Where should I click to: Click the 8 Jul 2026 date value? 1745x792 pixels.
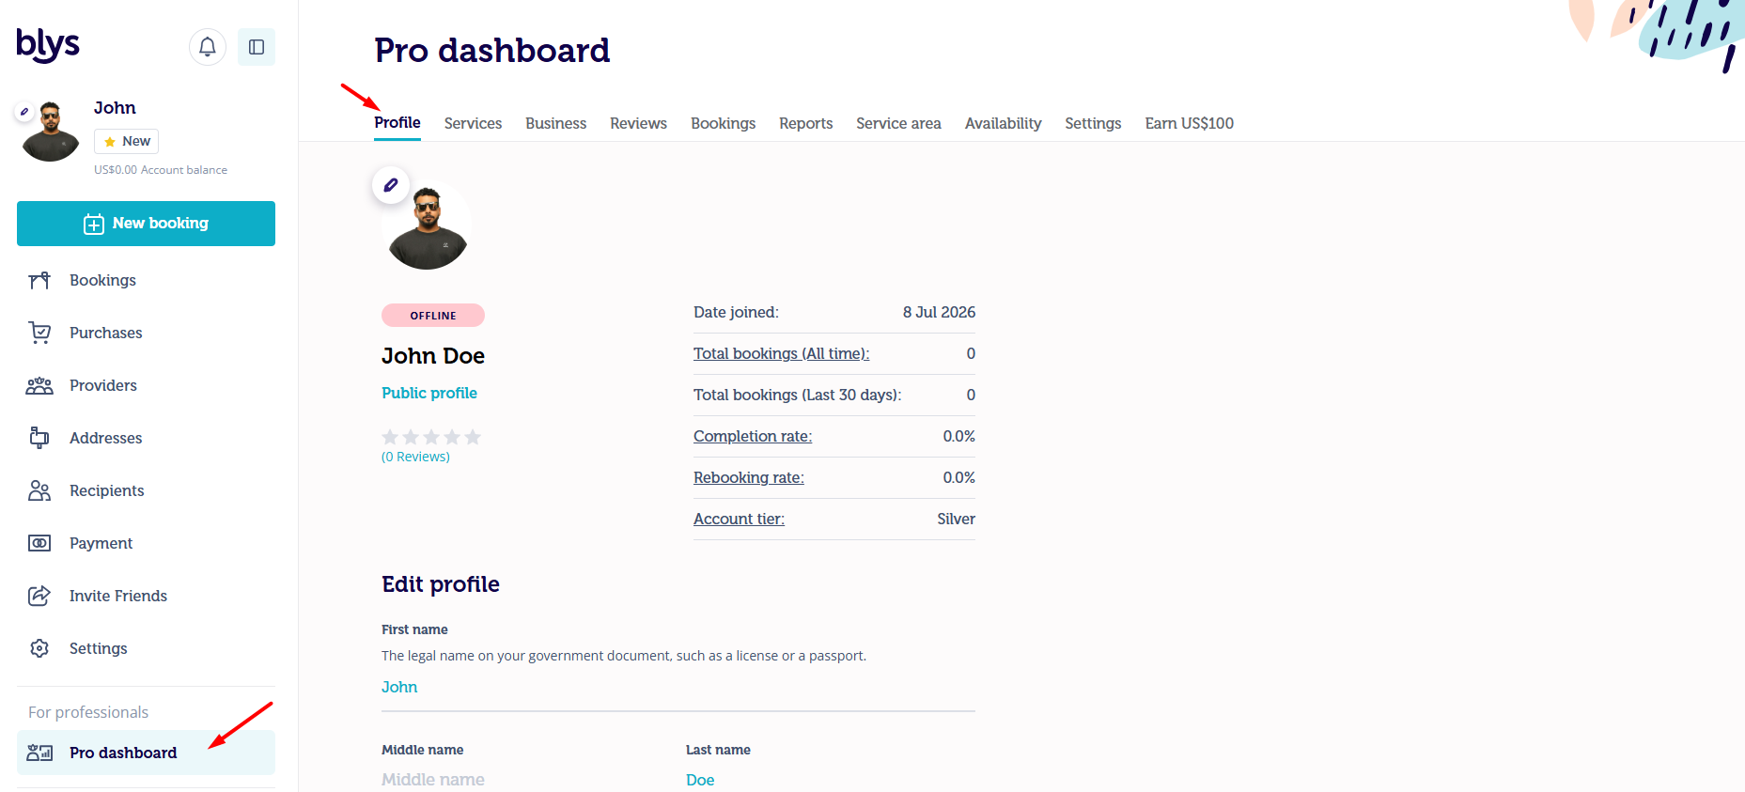coord(939,312)
